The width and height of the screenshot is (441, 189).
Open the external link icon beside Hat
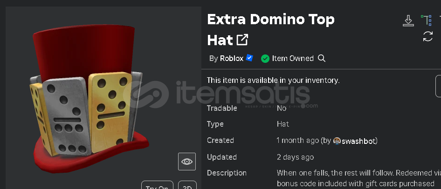242,40
